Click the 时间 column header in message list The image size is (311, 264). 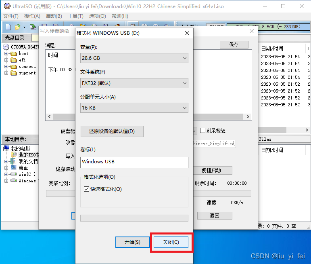pos(53,55)
